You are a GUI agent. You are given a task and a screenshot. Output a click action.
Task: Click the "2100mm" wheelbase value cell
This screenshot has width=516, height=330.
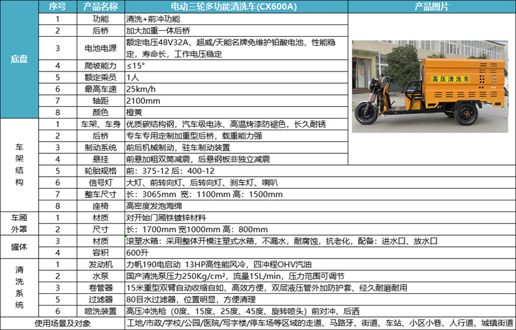tap(235, 100)
